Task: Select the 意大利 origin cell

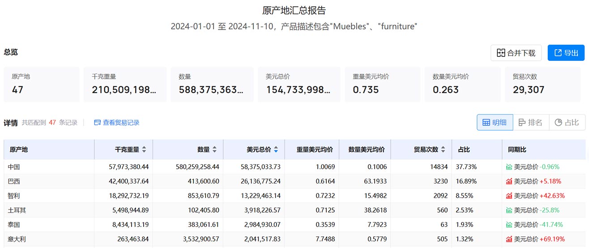Action: [49, 239]
